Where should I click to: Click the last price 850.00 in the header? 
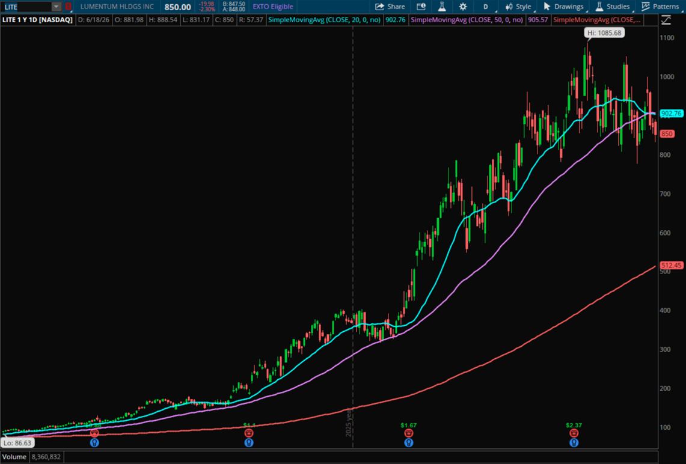tap(177, 7)
